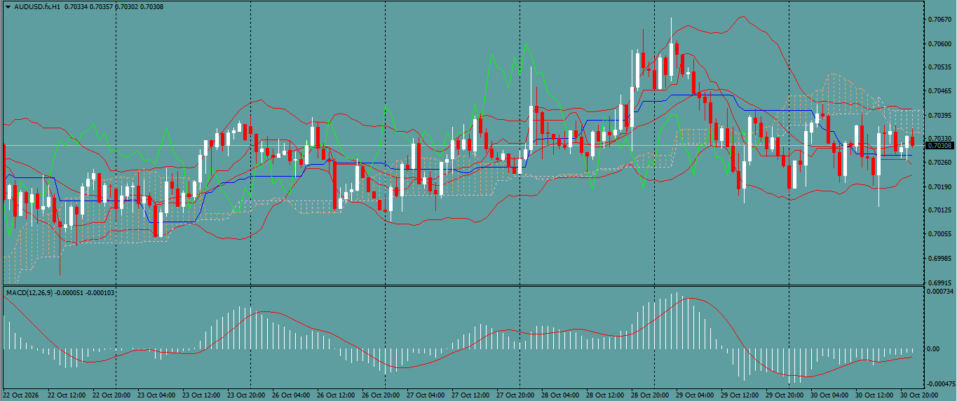Click the 0.70395 price axis label

[x=939, y=115]
